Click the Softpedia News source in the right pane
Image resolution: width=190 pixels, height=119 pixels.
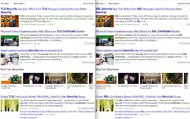121,43
